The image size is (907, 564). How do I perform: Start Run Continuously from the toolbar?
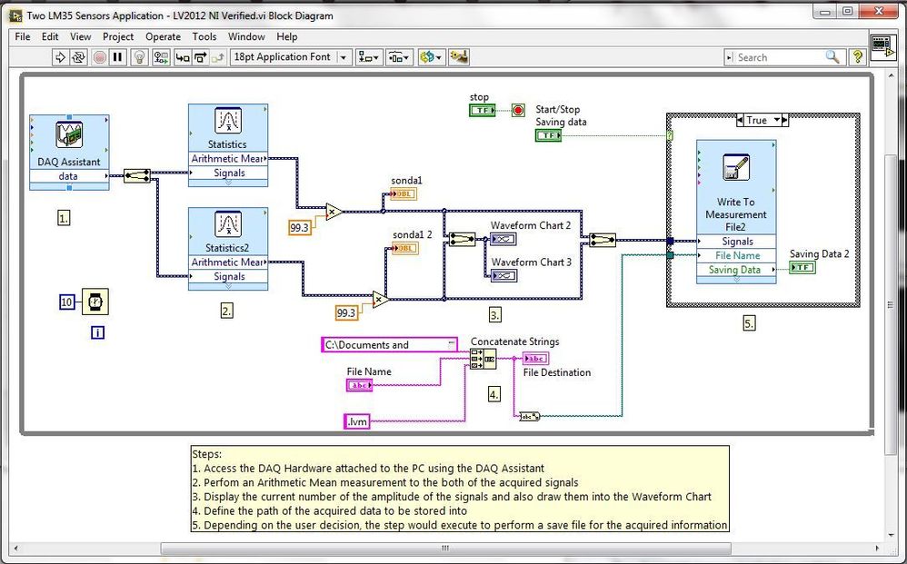[78, 57]
